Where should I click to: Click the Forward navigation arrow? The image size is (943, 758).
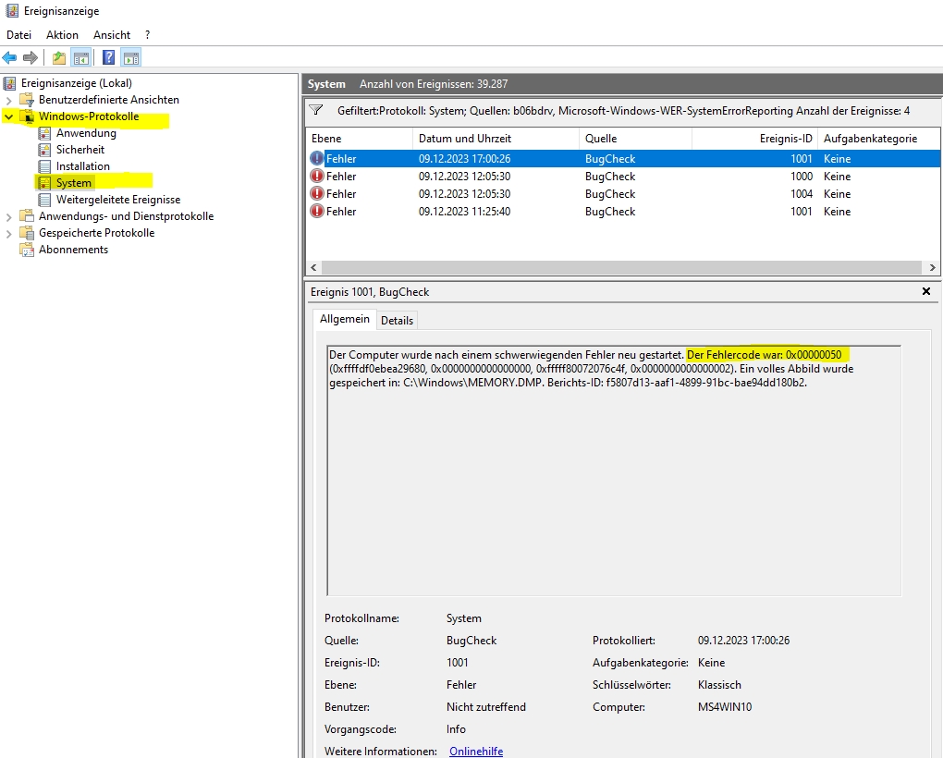click(x=31, y=56)
